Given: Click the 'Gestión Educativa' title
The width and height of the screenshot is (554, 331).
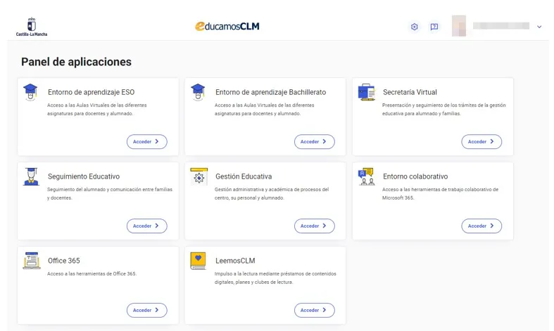Looking at the screenshot, I should coord(244,176).
